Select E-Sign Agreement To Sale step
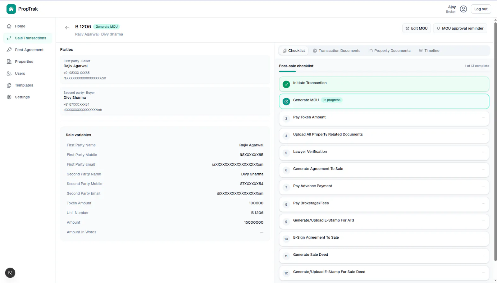This screenshot has height=283, width=497. tap(384, 239)
